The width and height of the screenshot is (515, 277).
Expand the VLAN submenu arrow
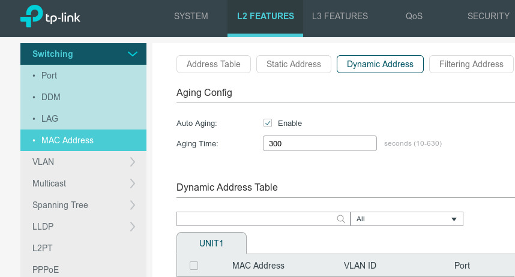tap(133, 162)
